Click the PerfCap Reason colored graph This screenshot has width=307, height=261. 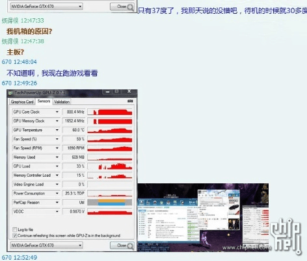(110, 202)
